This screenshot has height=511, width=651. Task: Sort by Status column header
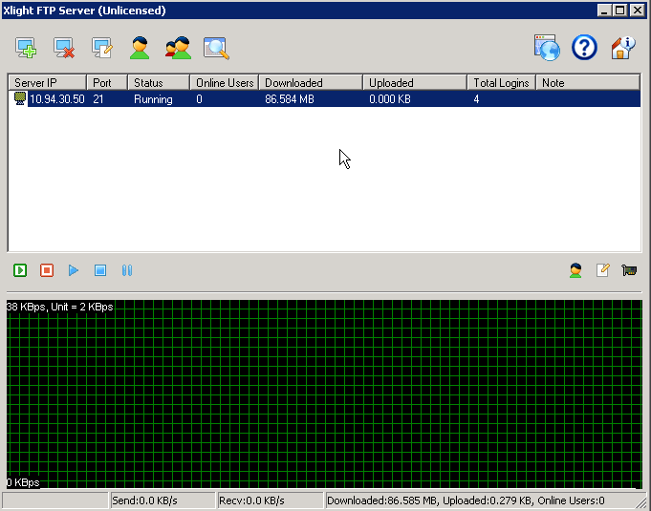tap(159, 83)
